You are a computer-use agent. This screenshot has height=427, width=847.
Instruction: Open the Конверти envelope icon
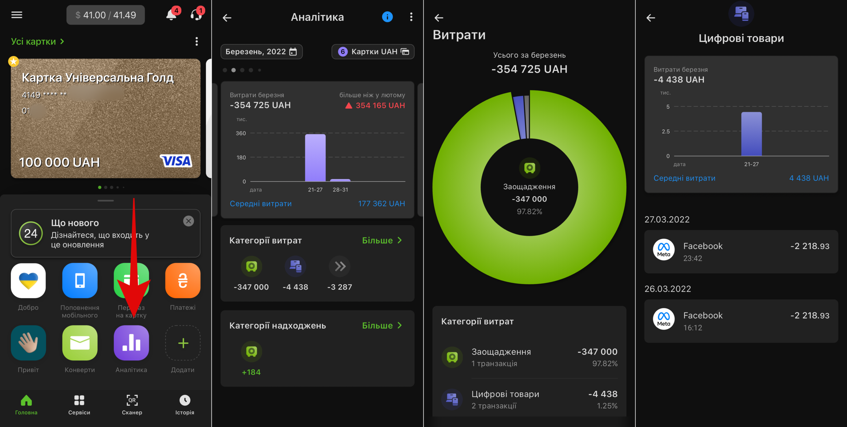pos(80,343)
